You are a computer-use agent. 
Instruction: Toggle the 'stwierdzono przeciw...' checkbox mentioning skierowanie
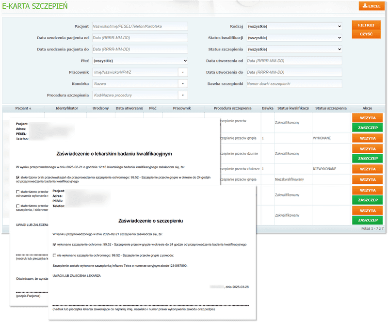17,206
